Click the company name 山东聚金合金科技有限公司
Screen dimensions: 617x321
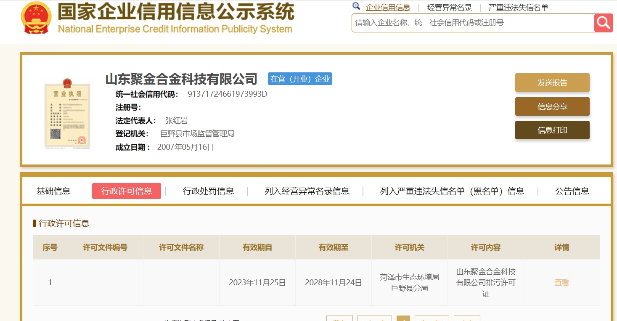(181, 79)
